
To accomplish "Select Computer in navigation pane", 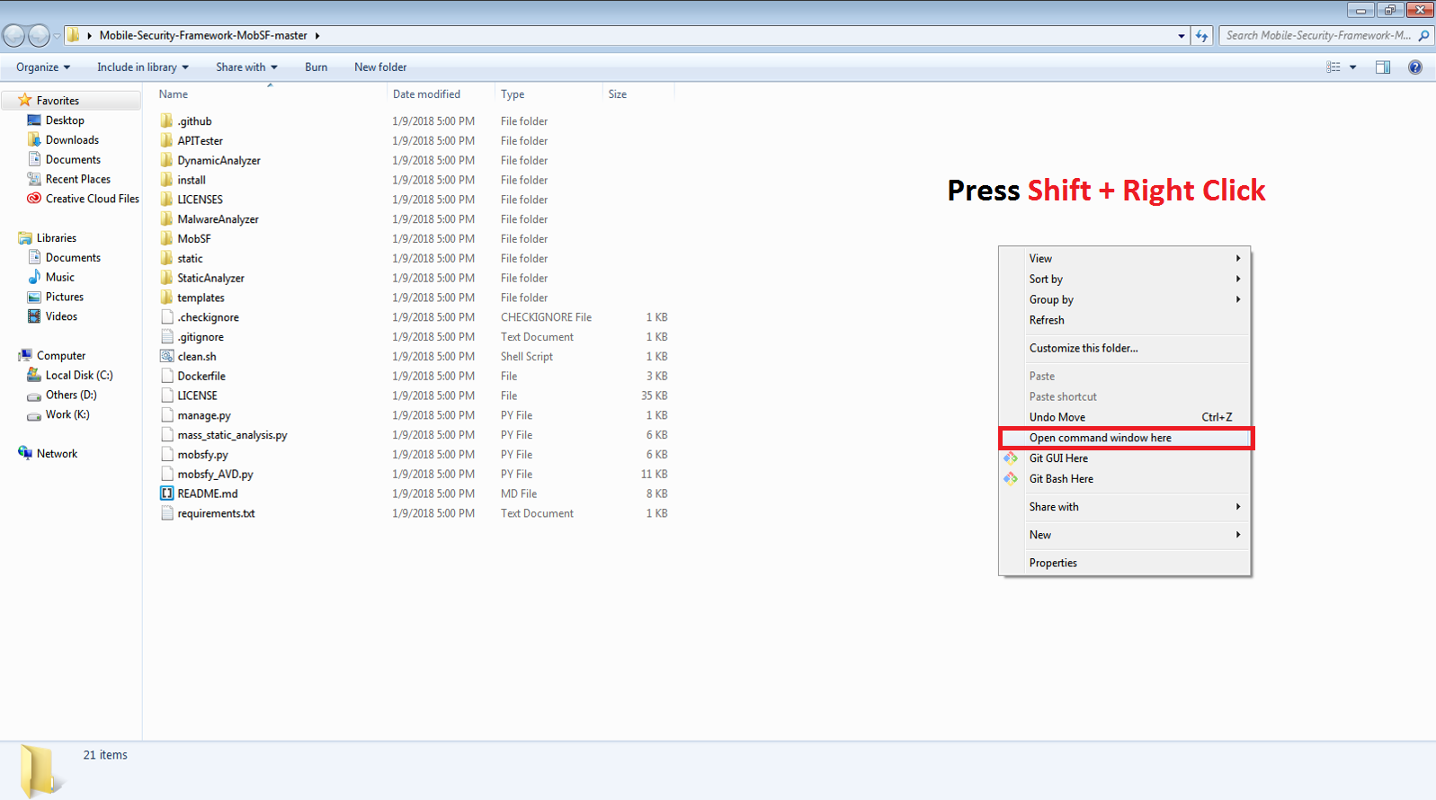I will [61, 355].
